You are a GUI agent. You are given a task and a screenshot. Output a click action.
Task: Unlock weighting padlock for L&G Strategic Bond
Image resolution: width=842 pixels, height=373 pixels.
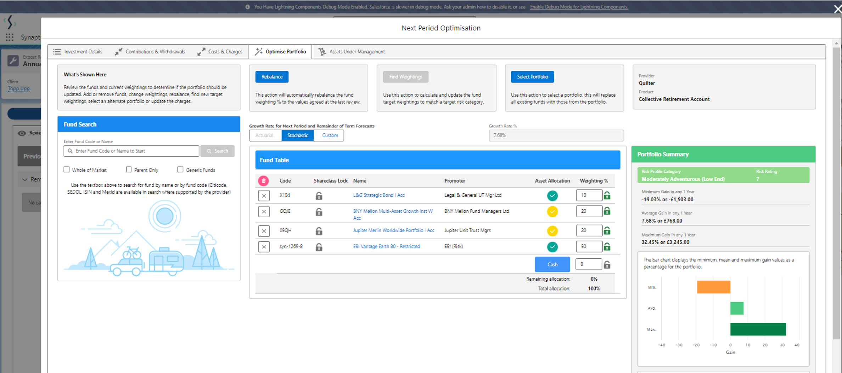(x=607, y=195)
